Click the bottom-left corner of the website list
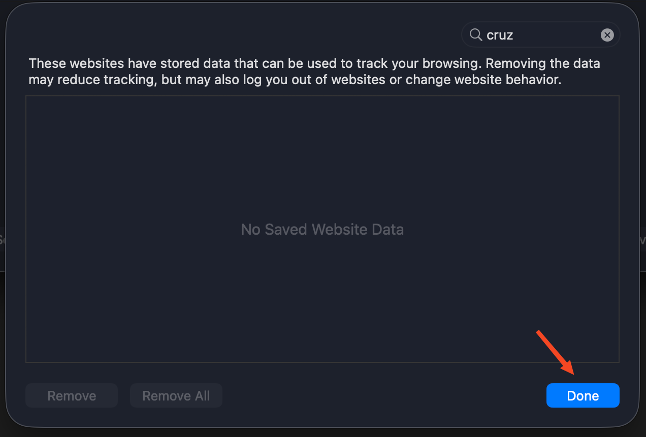This screenshot has height=437, width=646. pos(27,361)
